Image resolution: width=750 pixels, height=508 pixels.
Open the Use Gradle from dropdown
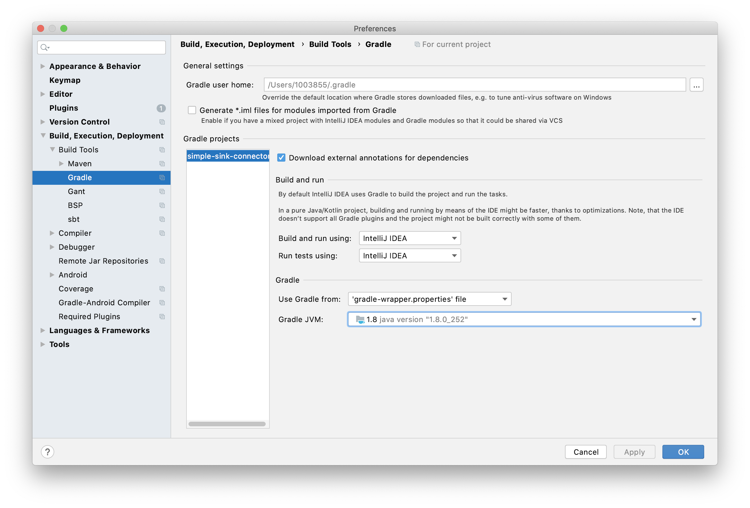(429, 299)
